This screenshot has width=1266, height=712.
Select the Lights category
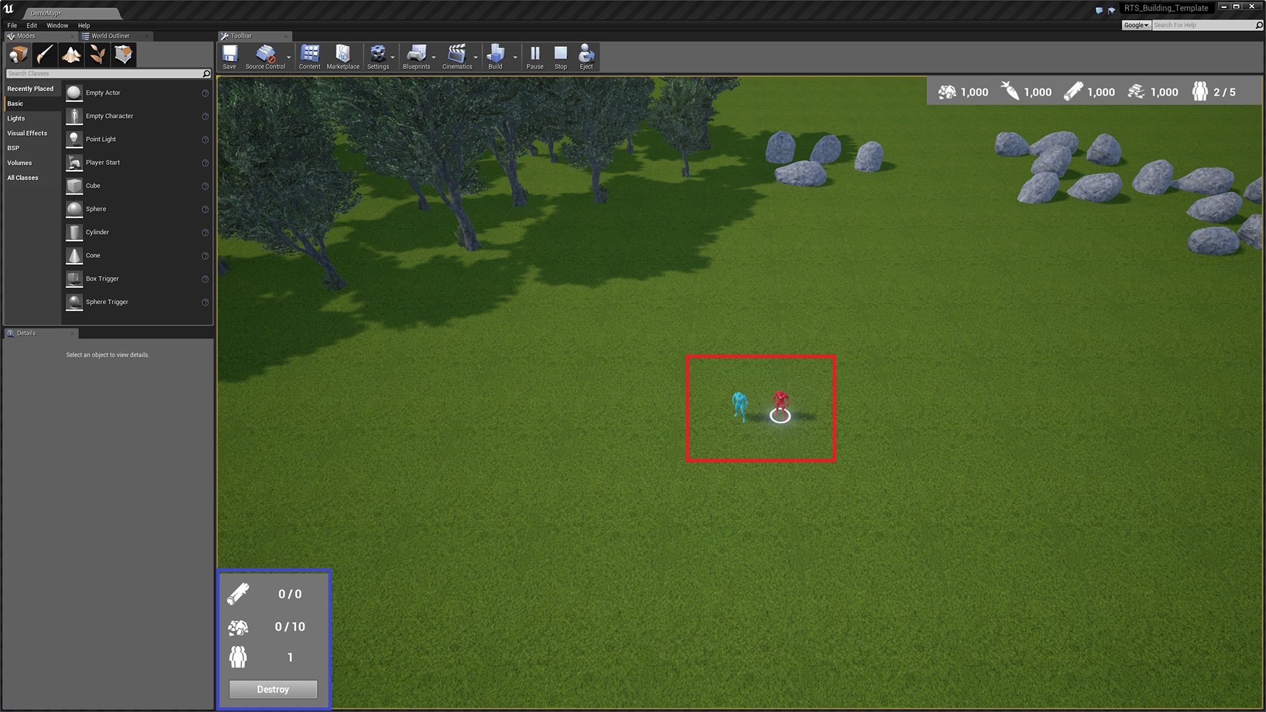click(16, 119)
